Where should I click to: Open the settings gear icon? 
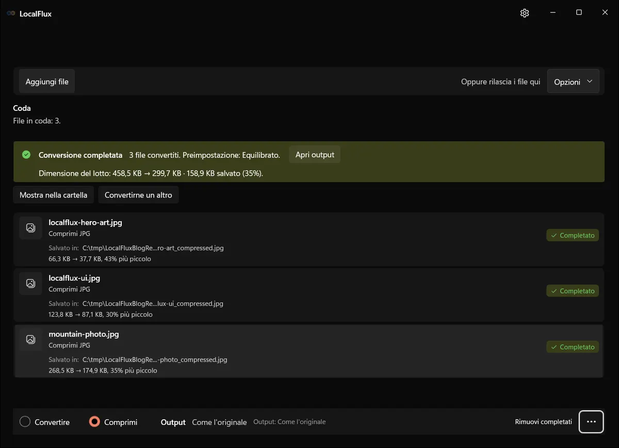525,13
